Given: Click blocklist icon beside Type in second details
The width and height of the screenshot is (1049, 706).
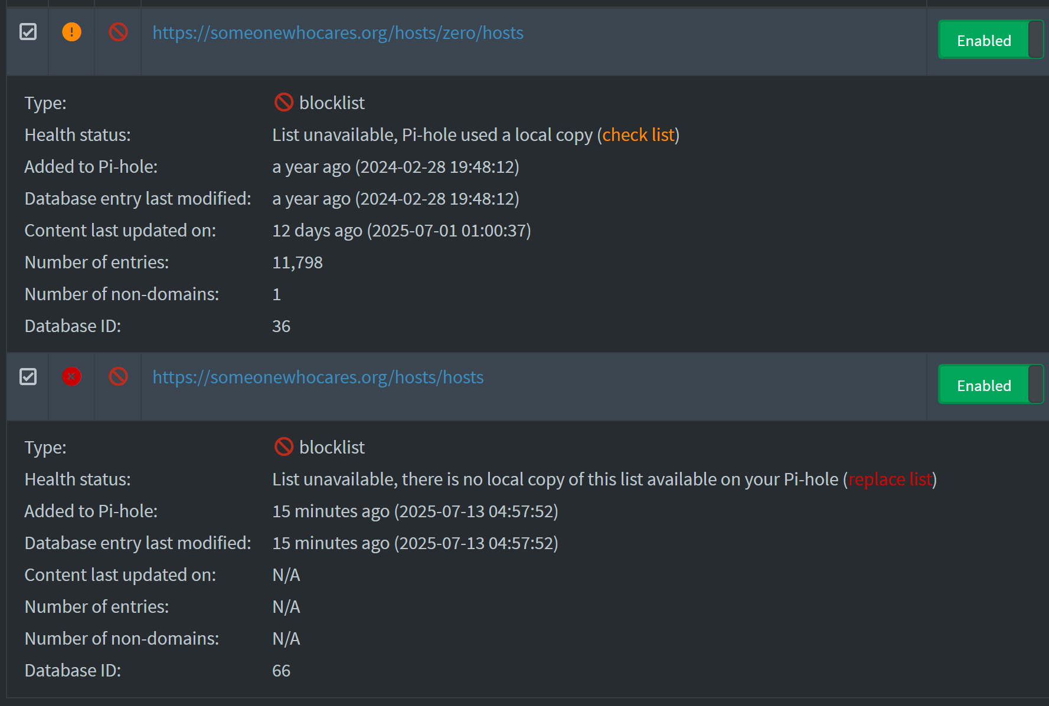Looking at the screenshot, I should point(284,446).
